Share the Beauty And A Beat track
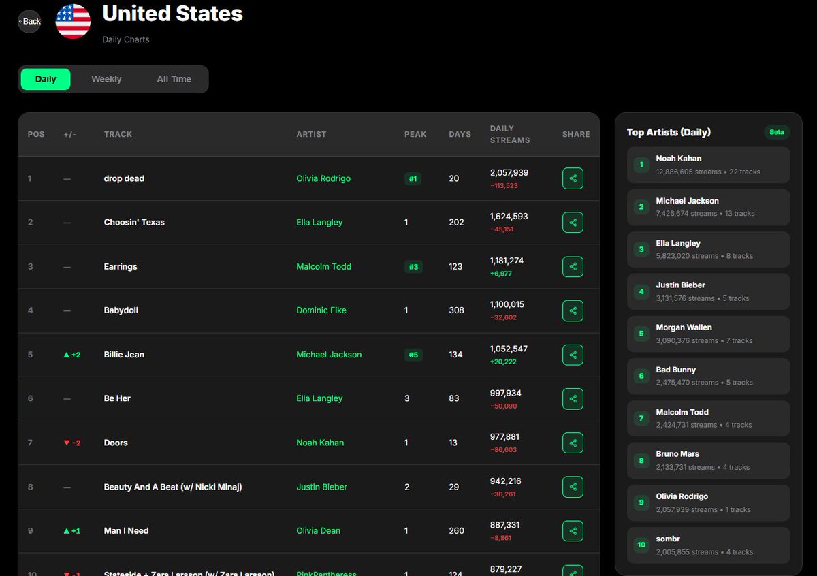Screen dimensions: 817x576 click(x=573, y=487)
